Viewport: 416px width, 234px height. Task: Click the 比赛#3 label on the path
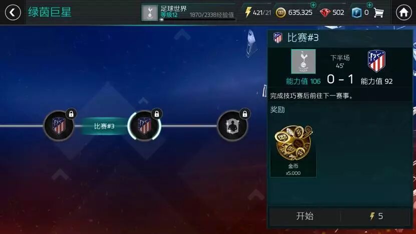(x=104, y=126)
